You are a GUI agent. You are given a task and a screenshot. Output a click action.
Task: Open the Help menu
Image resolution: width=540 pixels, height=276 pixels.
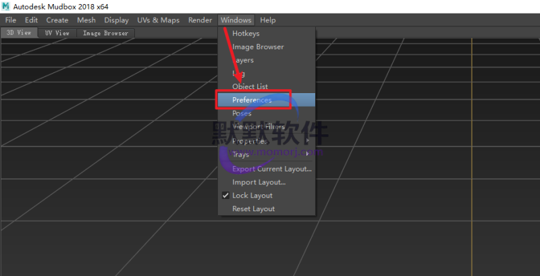click(x=267, y=20)
